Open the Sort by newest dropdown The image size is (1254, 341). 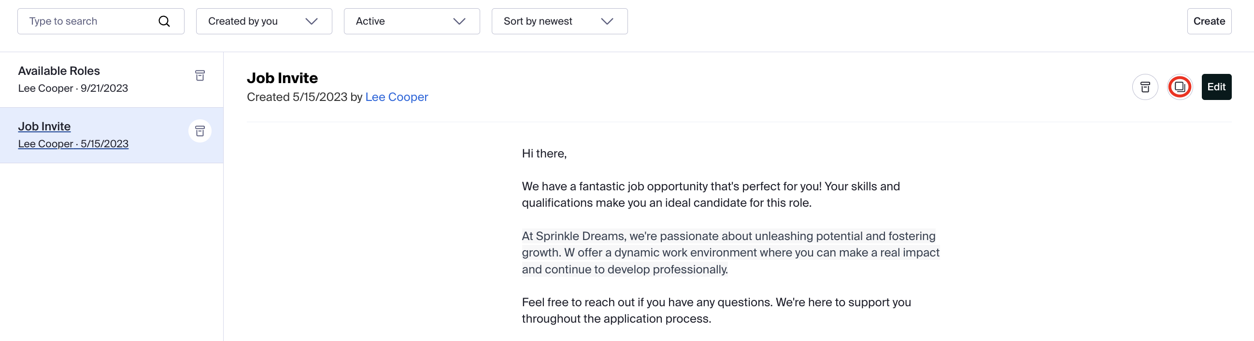point(559,21)
